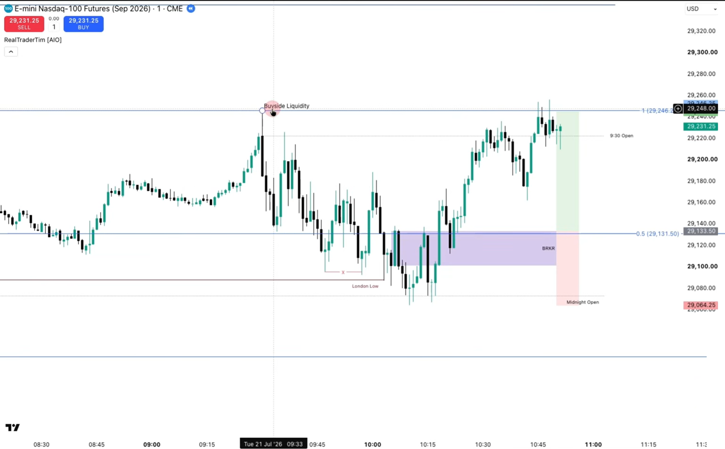
Task: Click the Nasdaq-100 symbol logo icon
Action: point(8,8)
